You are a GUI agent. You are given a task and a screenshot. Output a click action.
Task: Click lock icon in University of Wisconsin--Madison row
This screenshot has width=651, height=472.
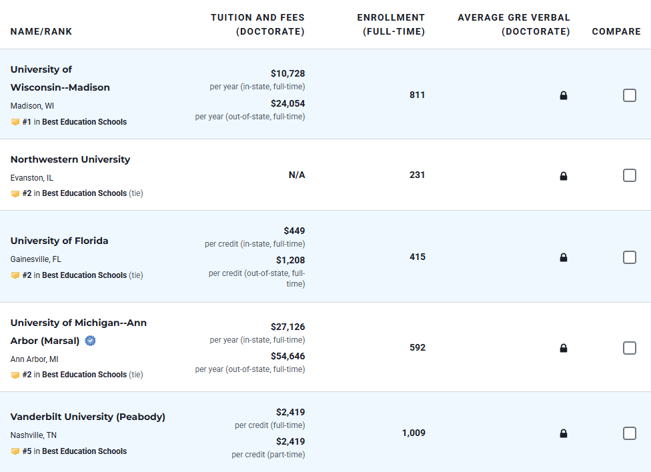coord(564,95)
